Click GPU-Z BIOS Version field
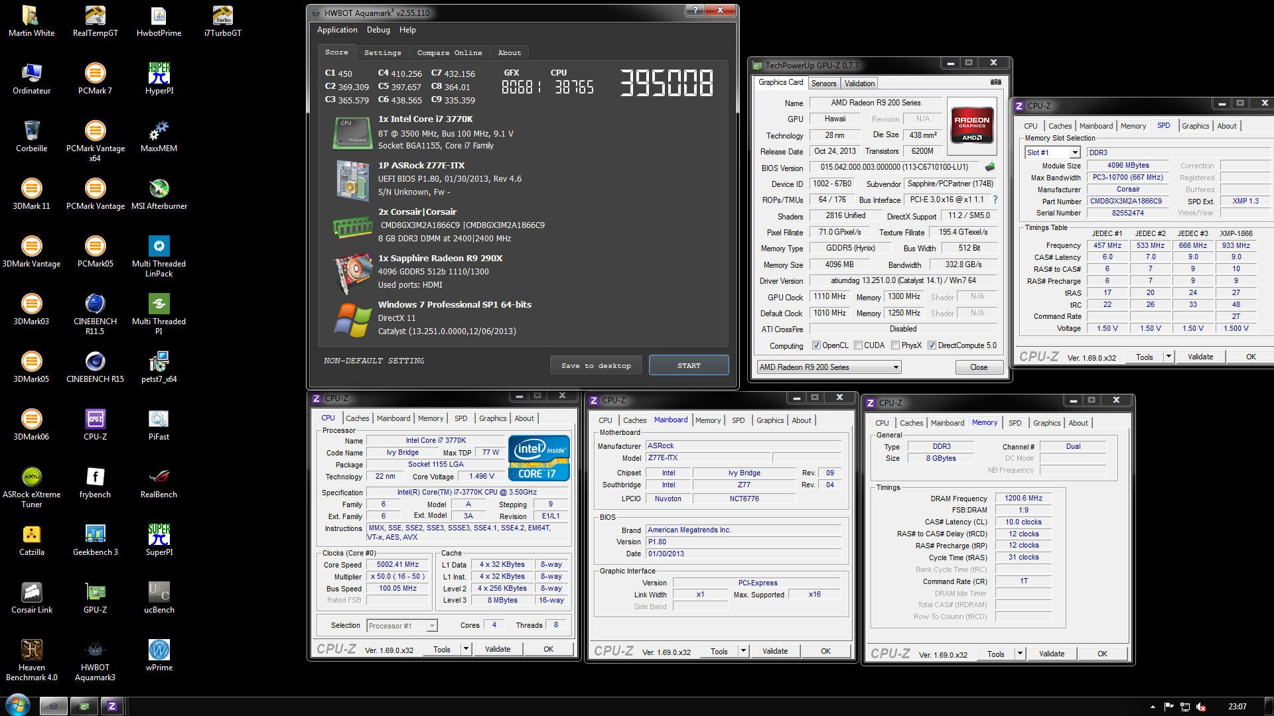The image size is (1274, 716). tap(894, 167)
